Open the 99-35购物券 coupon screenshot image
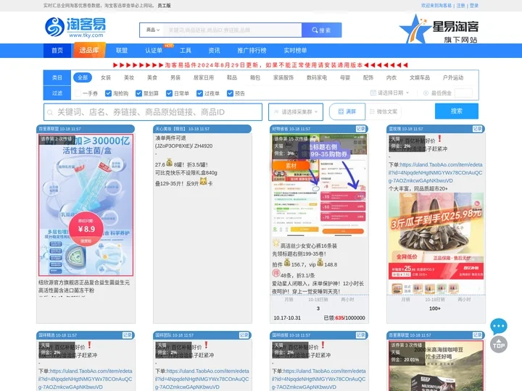The image size is (522, 391). pos(320,185)
